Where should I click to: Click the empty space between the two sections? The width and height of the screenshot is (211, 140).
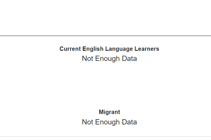[x=105, y=86]
